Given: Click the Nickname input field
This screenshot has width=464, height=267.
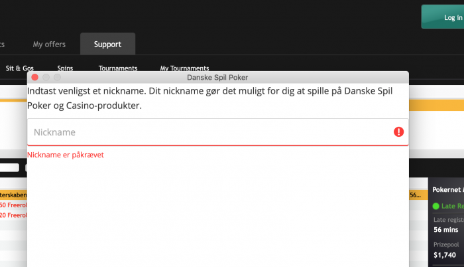Looking at the screenshot, I should click(218, 132).
